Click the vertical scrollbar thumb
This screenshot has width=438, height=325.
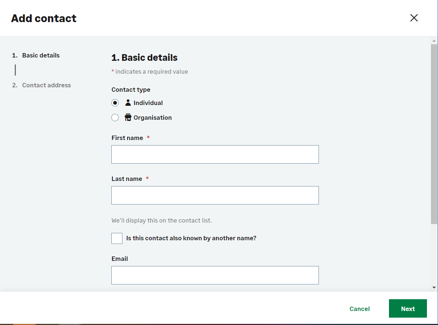pos(434,133)
